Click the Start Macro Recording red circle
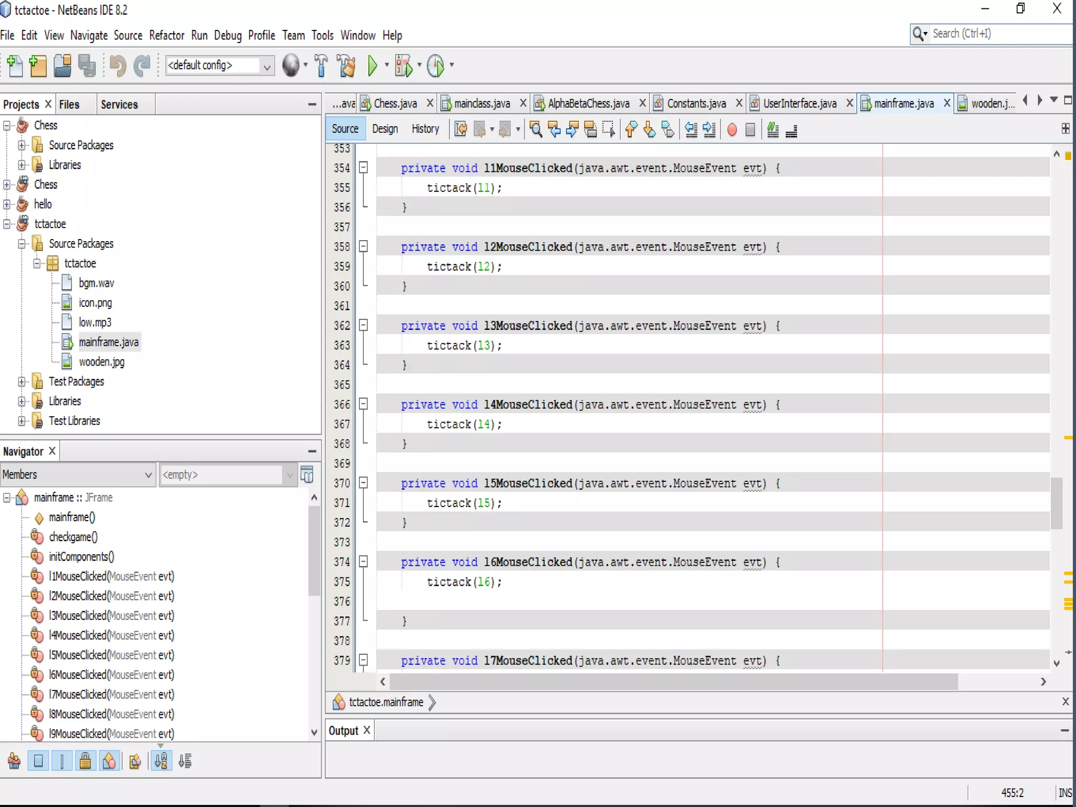The image size is (1076, 807). click(731, 130)
